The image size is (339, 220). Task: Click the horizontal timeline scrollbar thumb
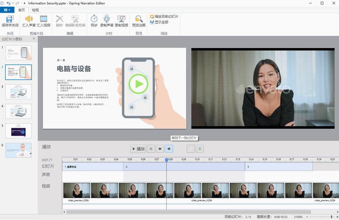pos(188,212)
